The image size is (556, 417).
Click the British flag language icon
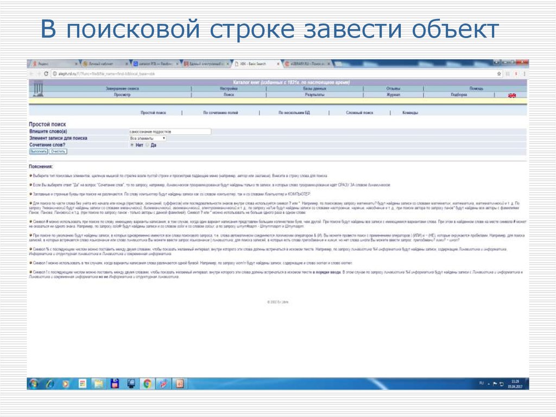pyautogui.click(x=513, y=94)
